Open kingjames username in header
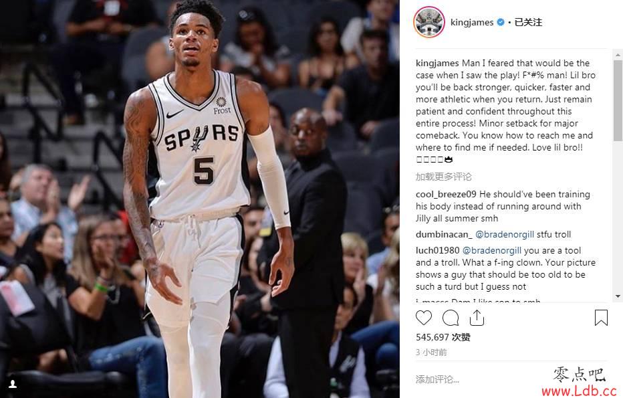The width and height of the screenshot is (623, 398). (x=472, y=22)
